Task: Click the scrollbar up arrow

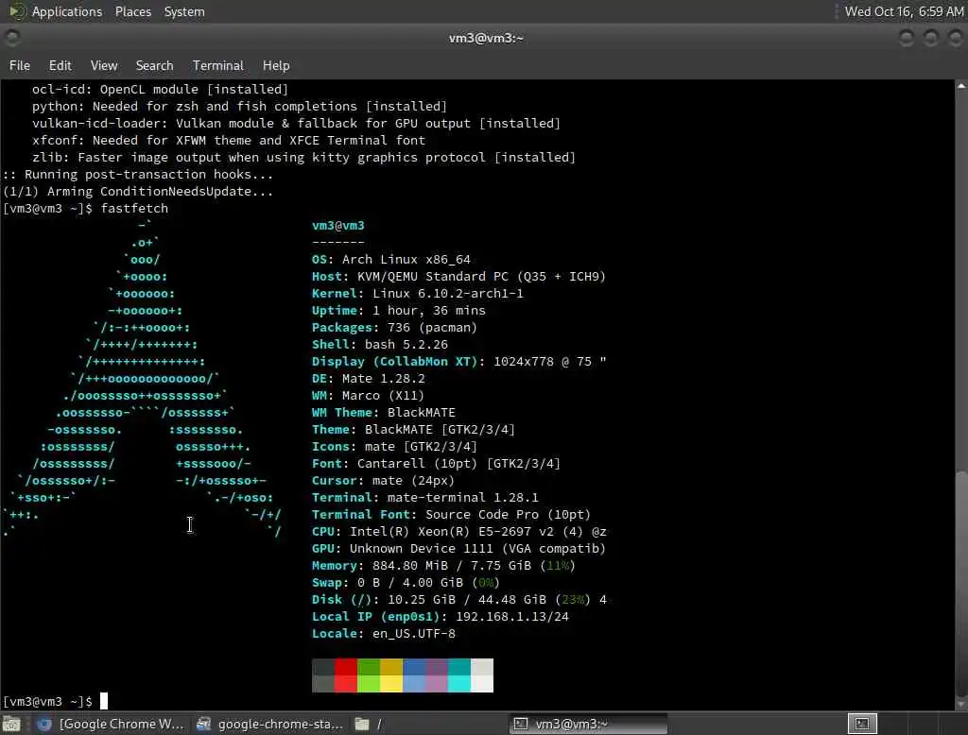Action: tap(961, 86)
